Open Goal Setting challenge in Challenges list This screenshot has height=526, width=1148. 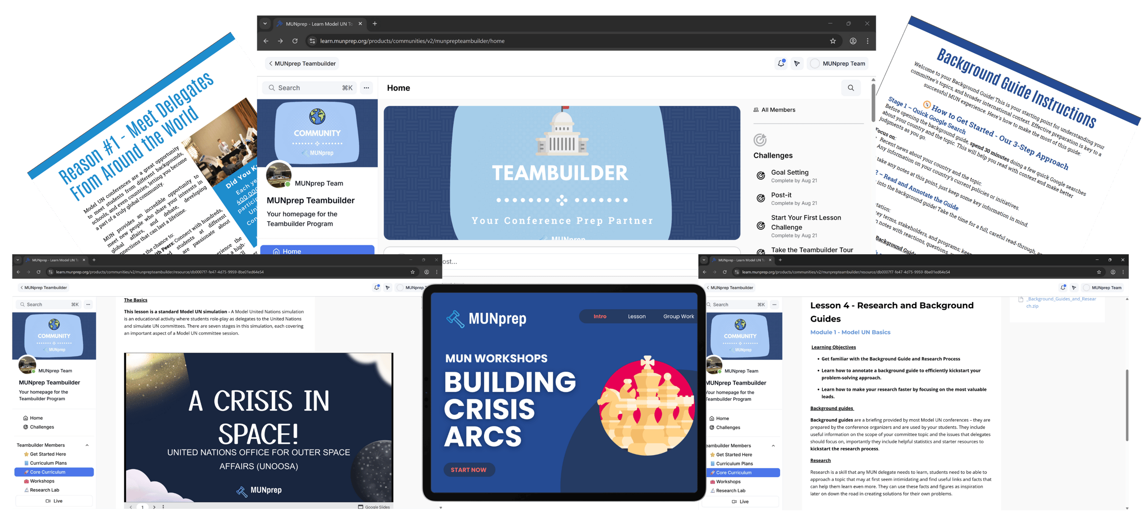coord(789,176)
